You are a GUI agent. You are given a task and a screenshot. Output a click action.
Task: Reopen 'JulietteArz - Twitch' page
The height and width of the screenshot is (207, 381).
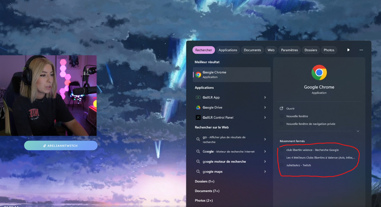point(299,165)
